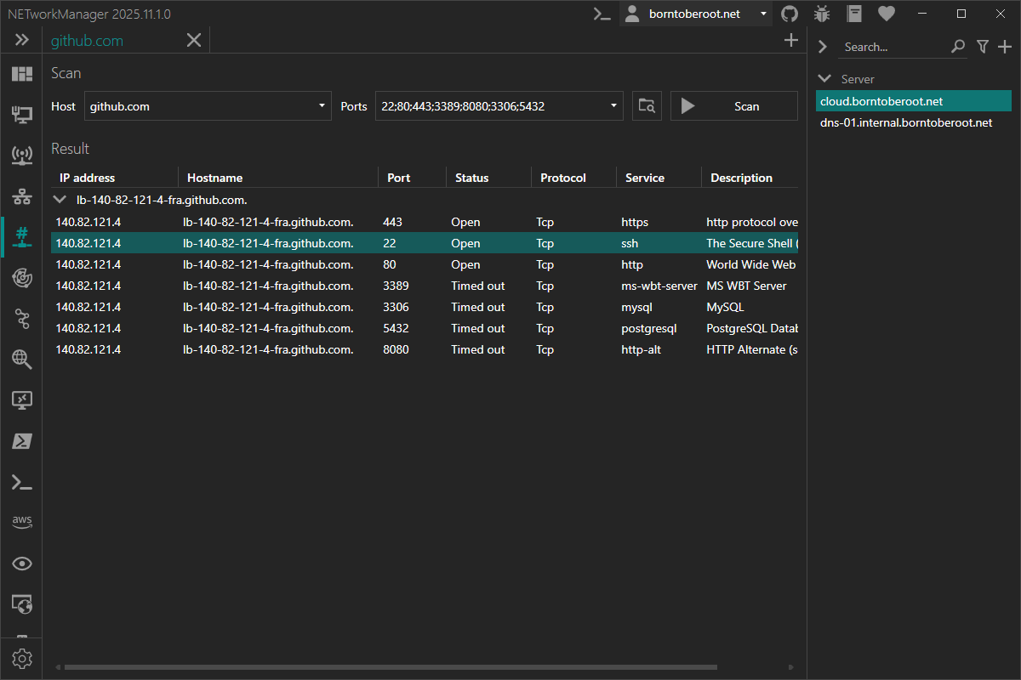This screenshot has height=680, width=1021.
Task: Open the Ports dropdown list
Action: tap(612, 105)
